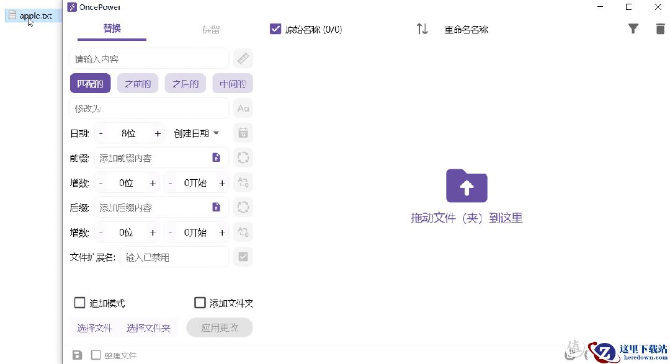Screen dimensions: 670x364
Task: Decrease the prefix increment digits (0位)
Action: click(x=101, y=183)
